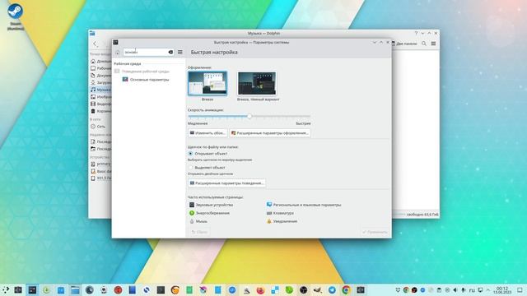Toggle Две панели in Dolphin
The height and width of the screenshot is (296, 527).
click(x=404, y=44)
